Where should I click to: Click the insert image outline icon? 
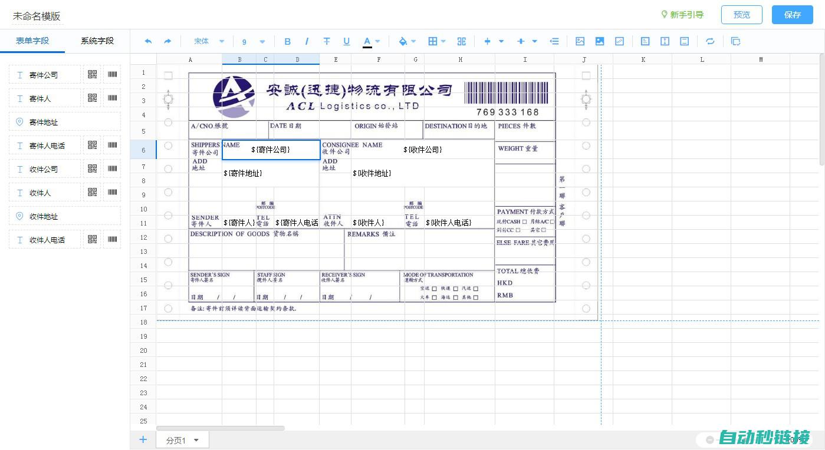(x=580, y=41)
